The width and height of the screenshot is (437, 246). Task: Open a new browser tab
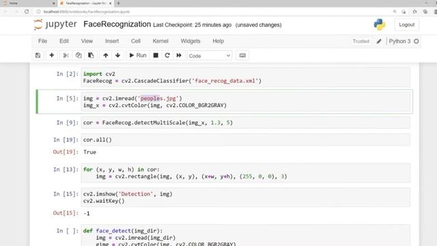coord(118,3)
